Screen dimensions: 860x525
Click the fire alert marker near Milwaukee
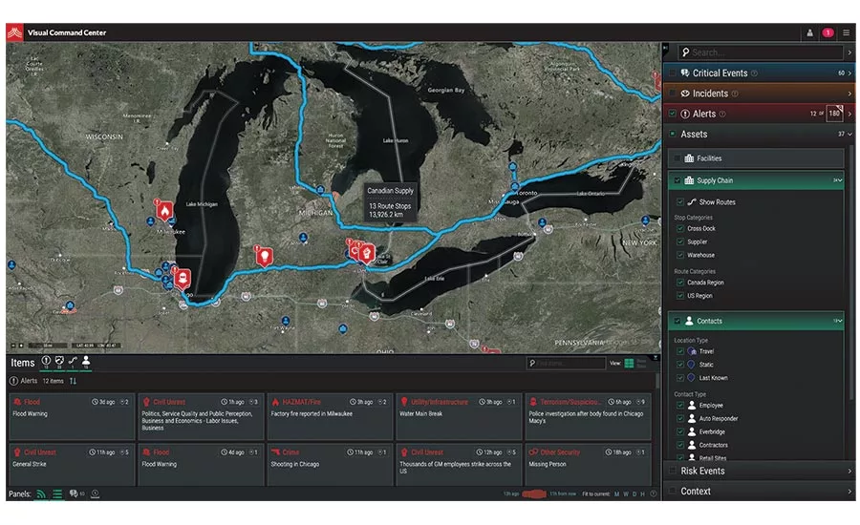[163, 207]
